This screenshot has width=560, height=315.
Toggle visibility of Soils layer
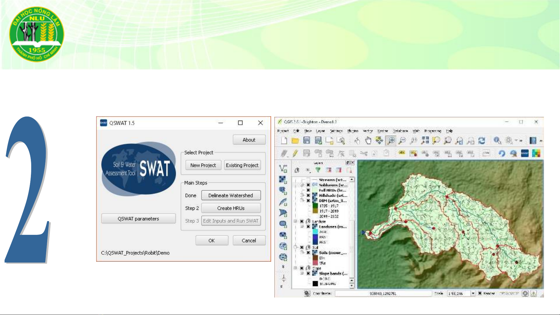[x=308, y=253]
